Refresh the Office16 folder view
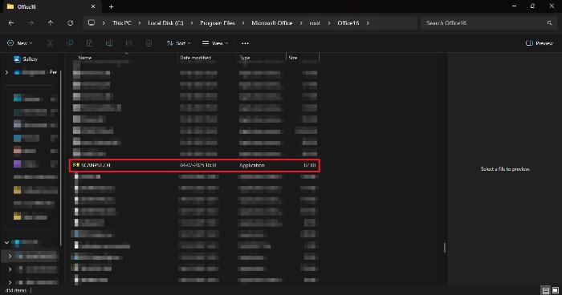The height and width of the screenshot is (295, 562). click(71, 23)
